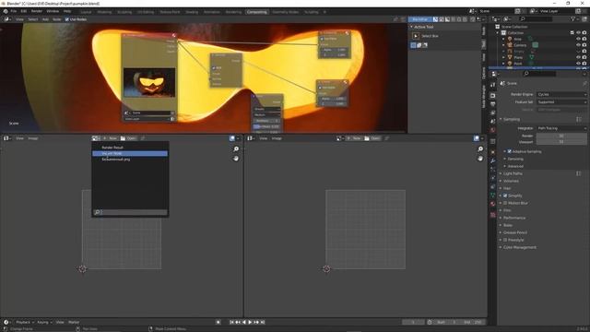Viewport: 590px width, 332px height.
Task: Jump to the start frame
Action: 231,322
